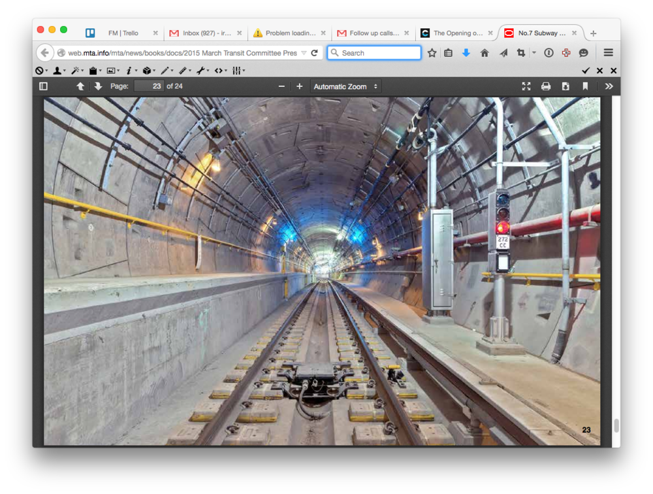Switch to presentation mode
Image resolution: width=653 pixels, height=494 pixels.
(x=526, y=86)
